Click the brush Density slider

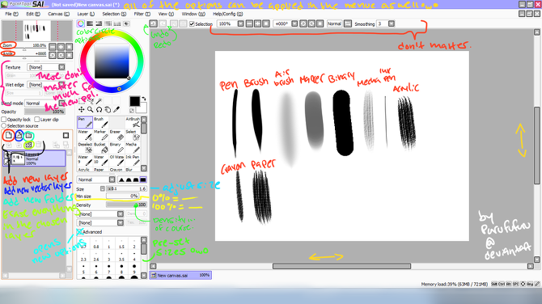click(126, 205)
